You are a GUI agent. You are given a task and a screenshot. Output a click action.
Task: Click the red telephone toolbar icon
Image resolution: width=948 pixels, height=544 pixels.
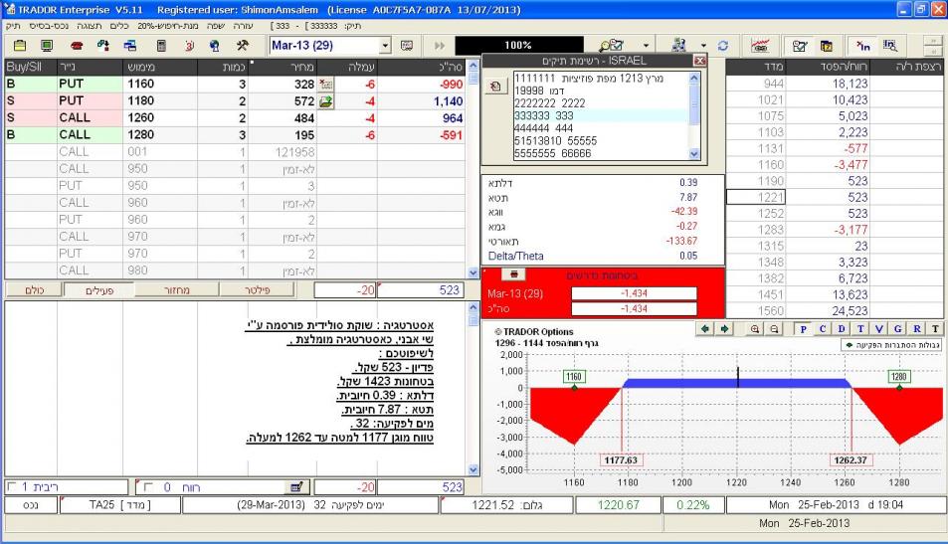point(76,46)
